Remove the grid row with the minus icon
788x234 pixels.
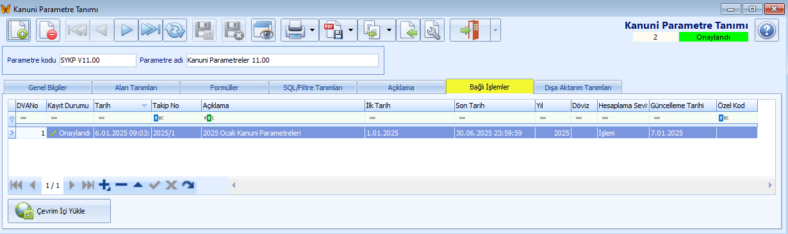pyautogui.click(x=122, y=185)
